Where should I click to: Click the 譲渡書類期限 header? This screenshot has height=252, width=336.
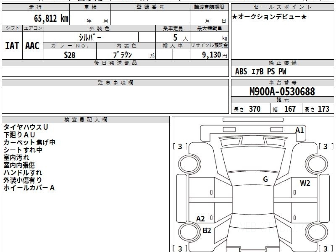coord(209,7)
